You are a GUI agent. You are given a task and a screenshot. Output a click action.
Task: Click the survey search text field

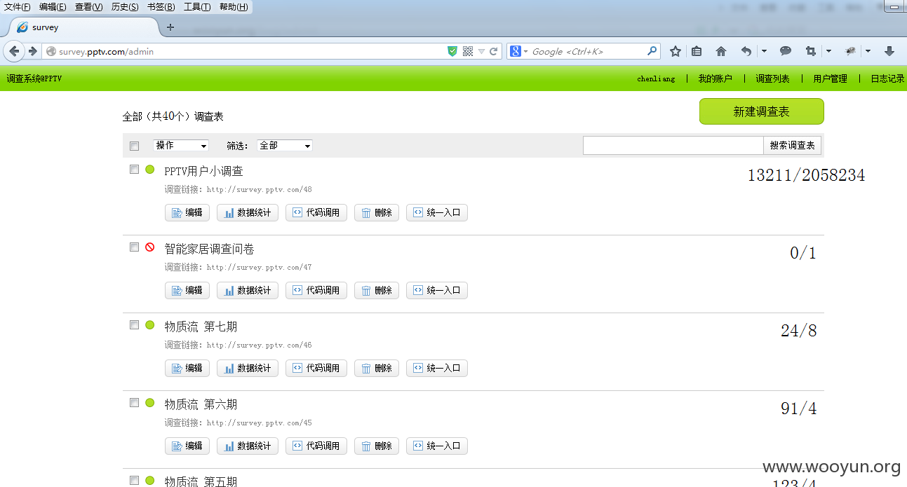point(673,145)
